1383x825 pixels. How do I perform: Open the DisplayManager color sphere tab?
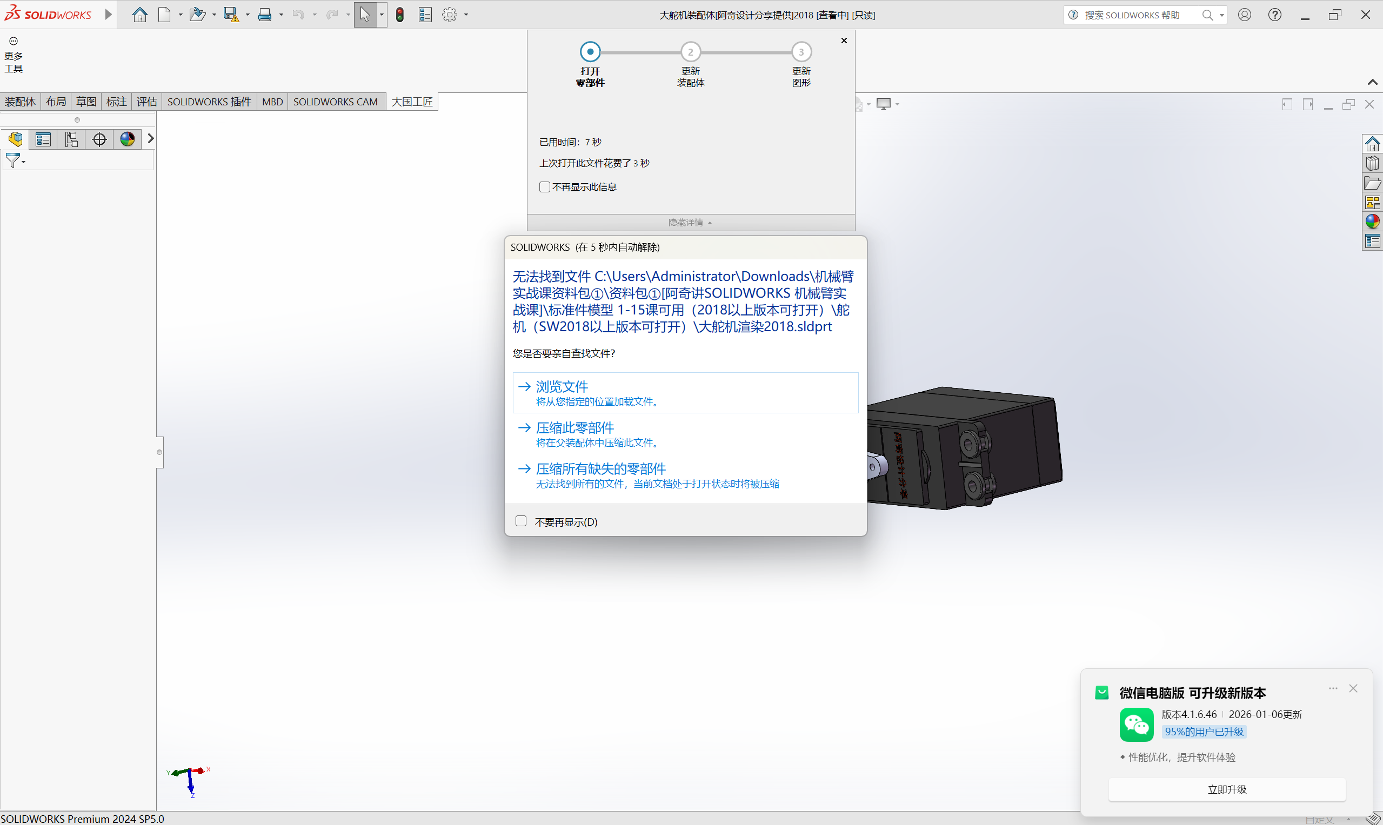(128, 139)
